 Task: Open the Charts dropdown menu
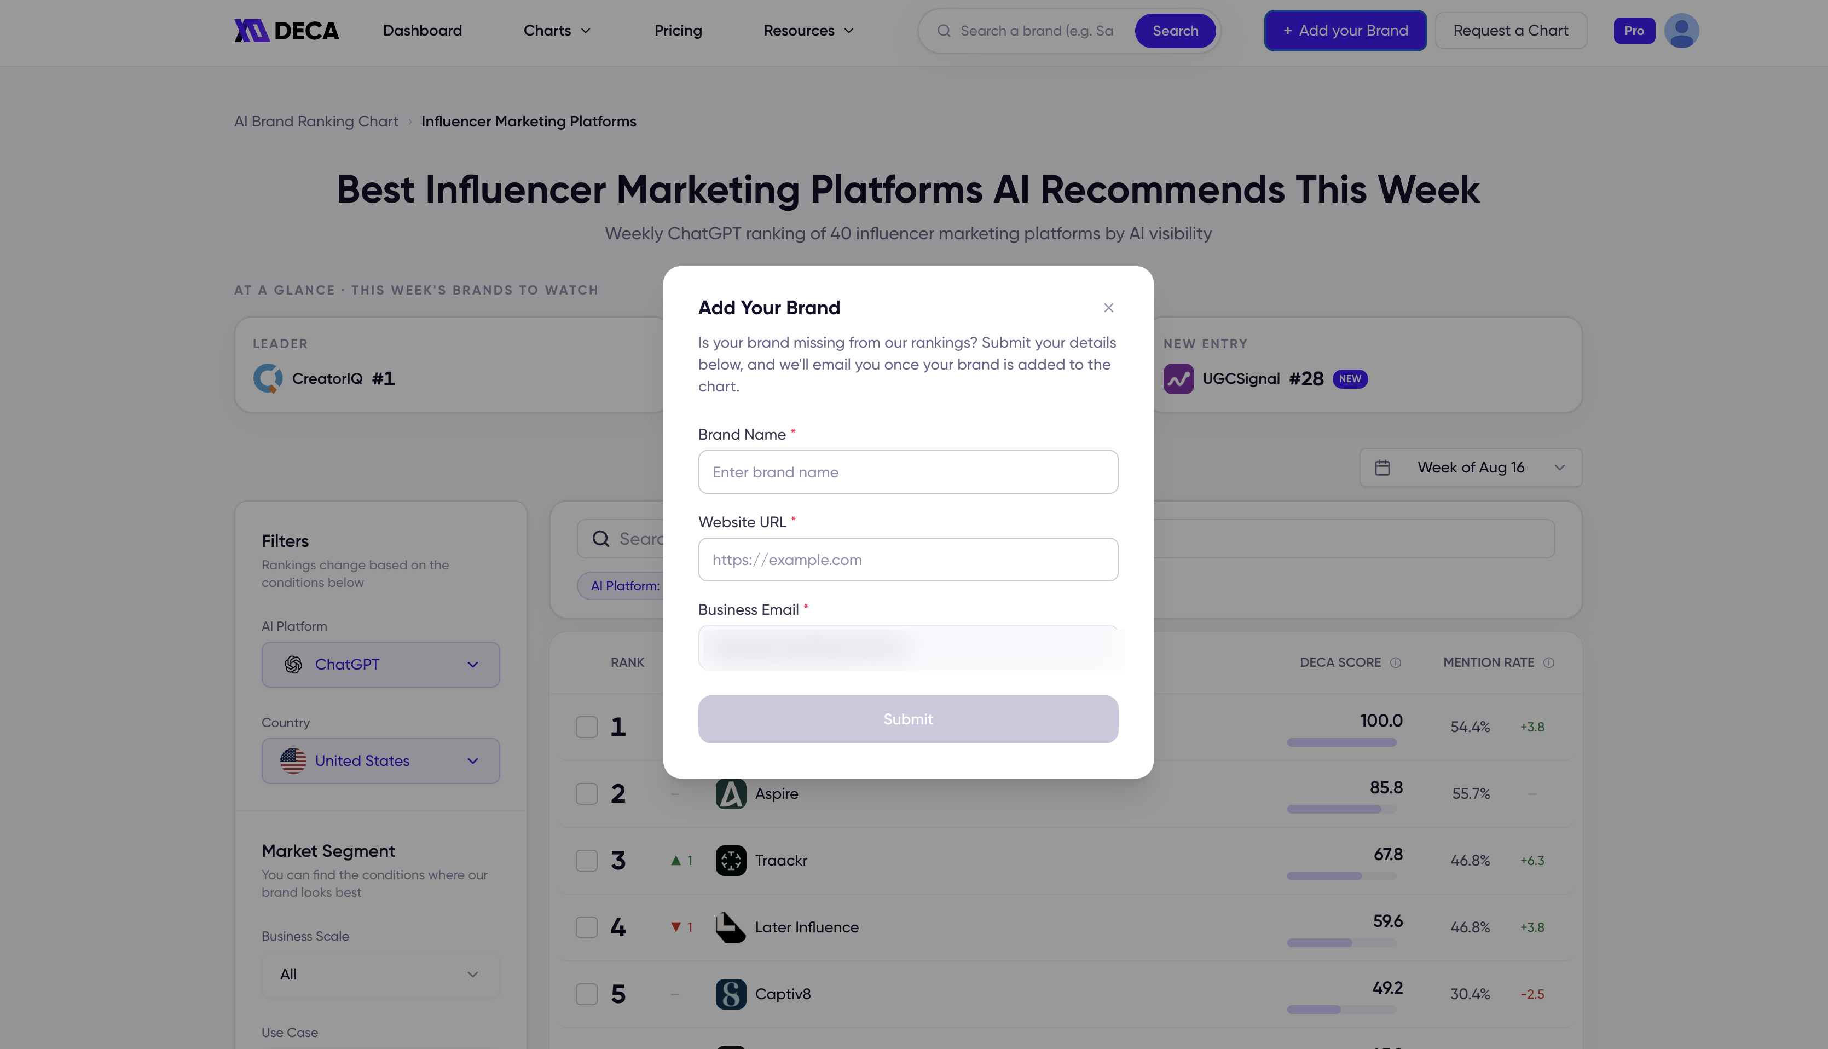coord(557,30)
